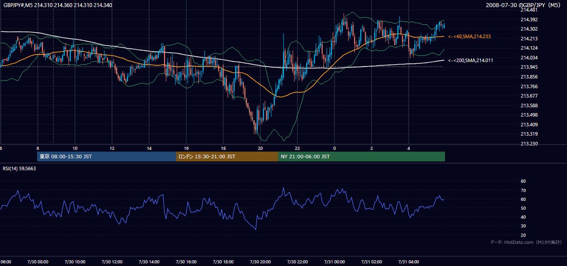Screen dimensions: 567x266
Task: Click the 7/30 18:00 time axis label
Action: click(223, 262)
